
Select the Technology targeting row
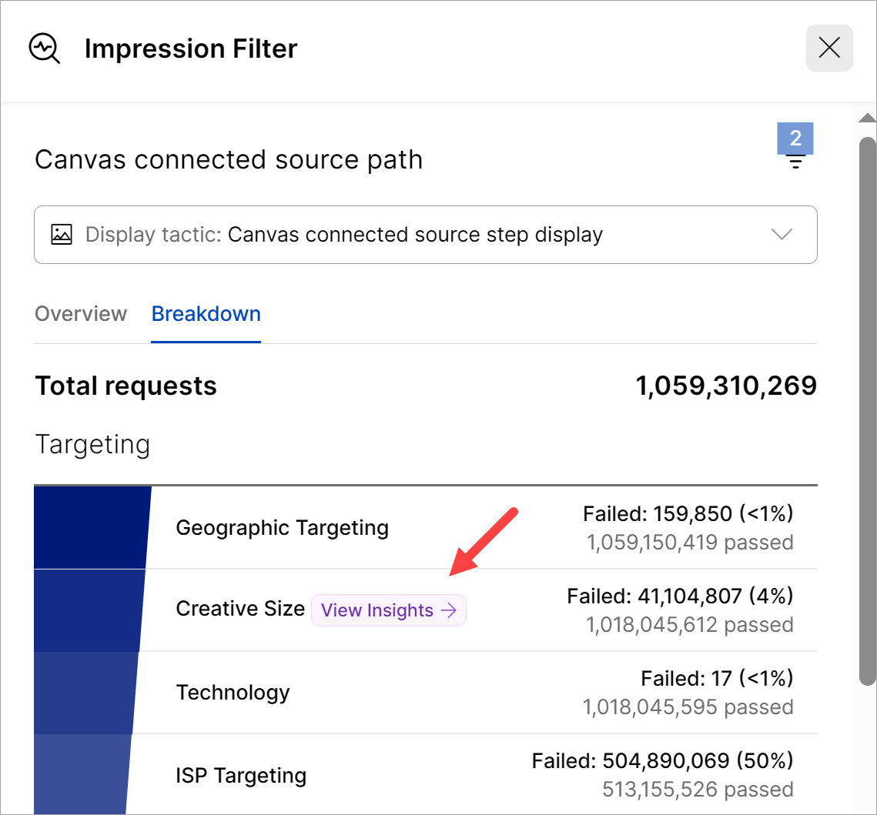coord(233,693)
